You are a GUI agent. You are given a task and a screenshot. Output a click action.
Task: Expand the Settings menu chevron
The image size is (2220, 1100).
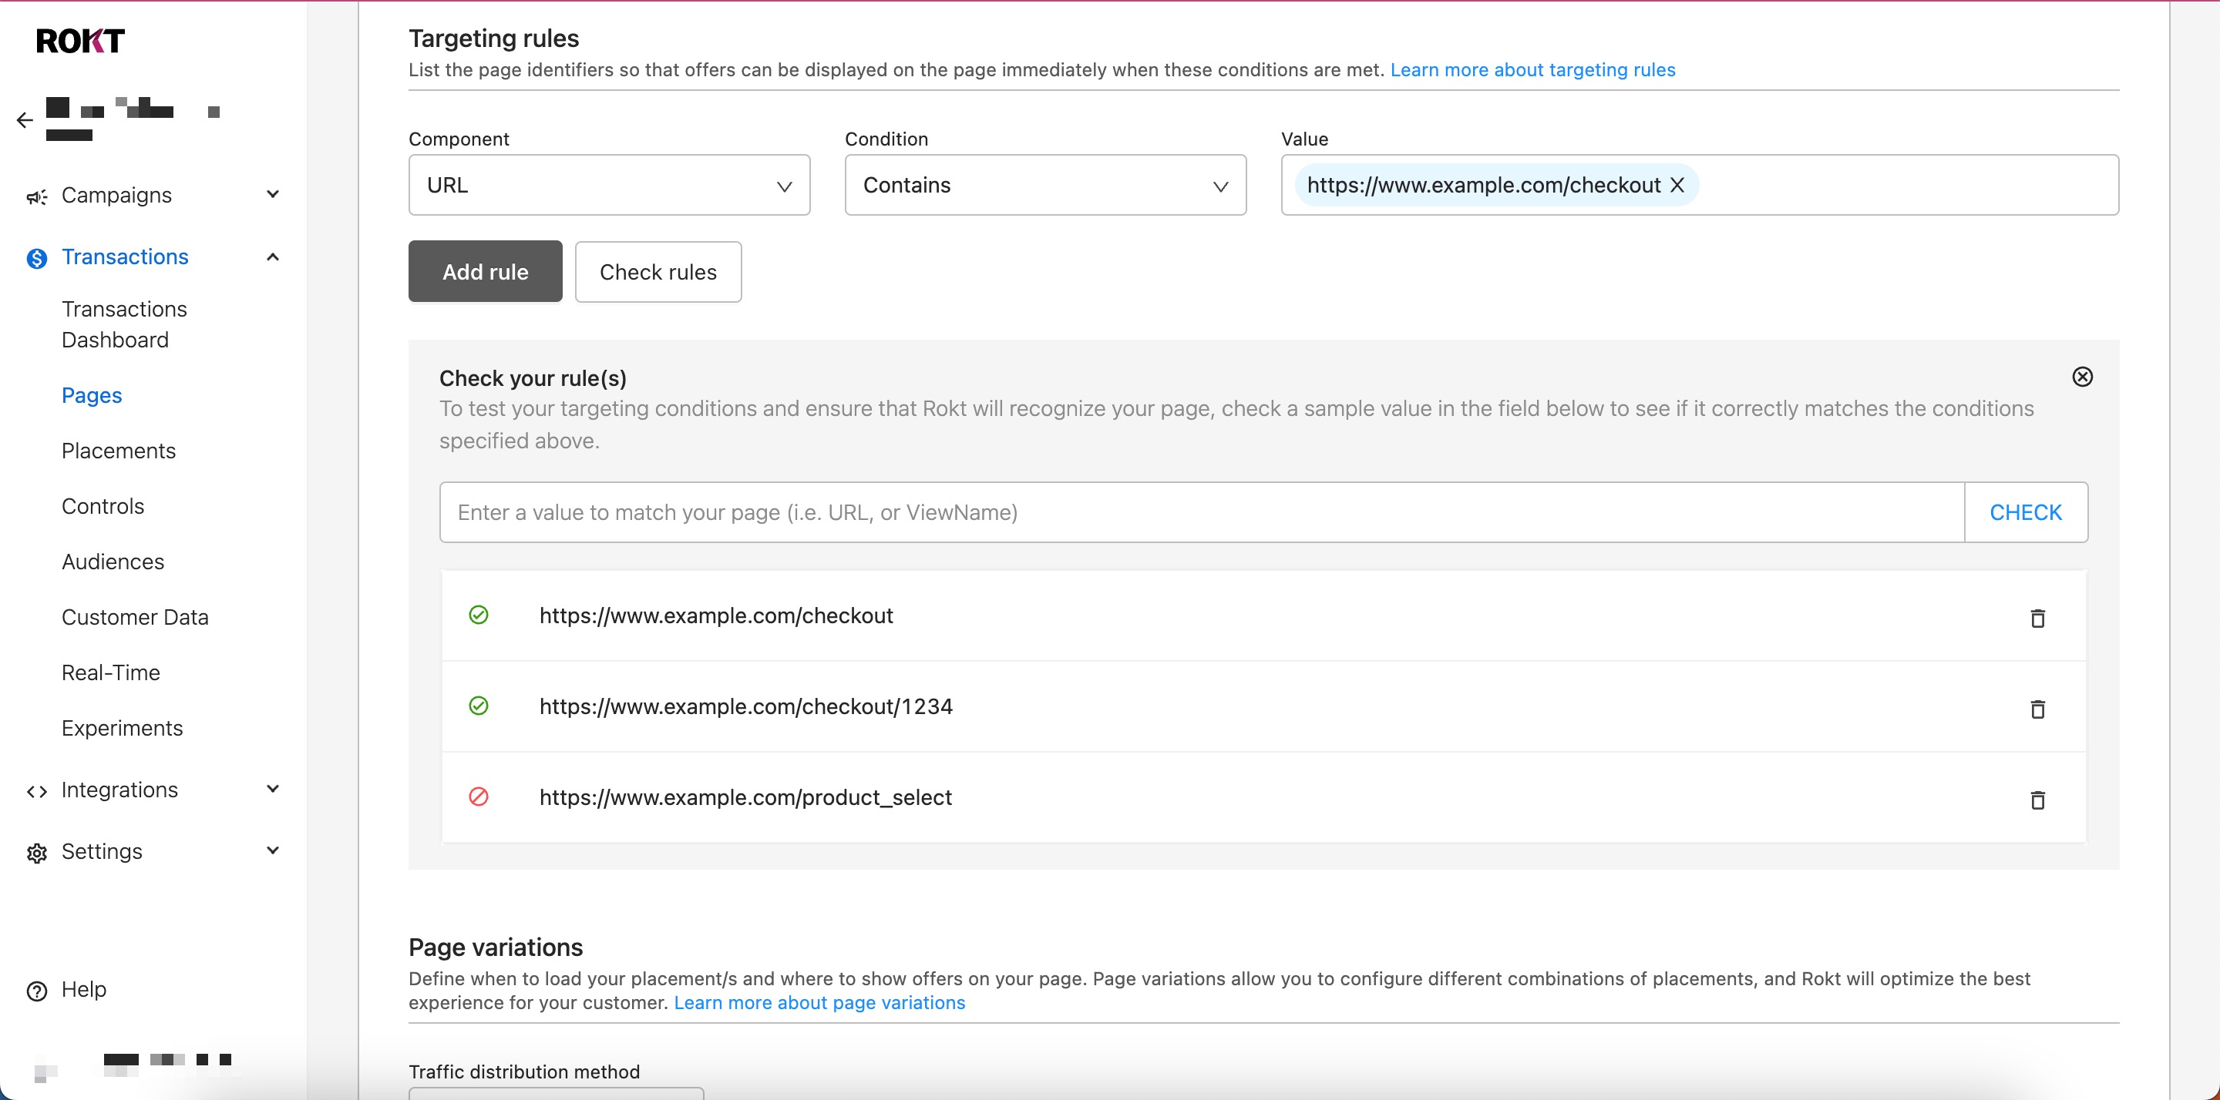[273, 851]
